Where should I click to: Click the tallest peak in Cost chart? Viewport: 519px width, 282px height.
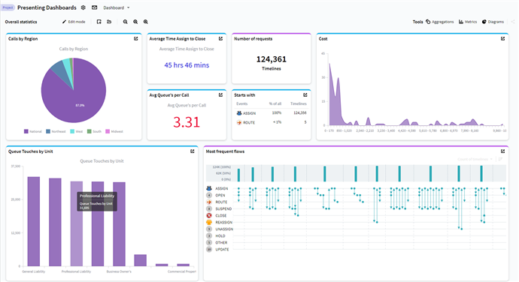pos(329,64)
